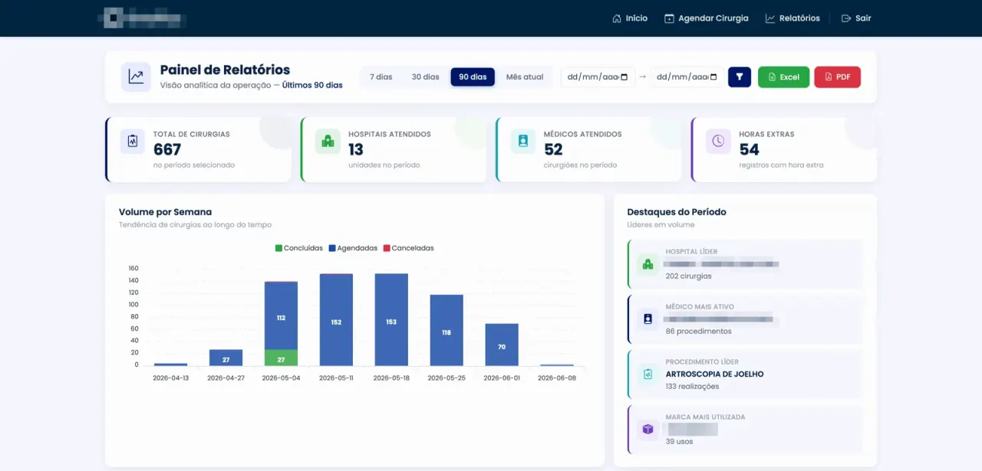Click the Médicos Atendidos person icon
The height and width of the screenshot is (471, 982).
(523, 141)
